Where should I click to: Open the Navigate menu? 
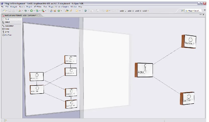point(14,7)
